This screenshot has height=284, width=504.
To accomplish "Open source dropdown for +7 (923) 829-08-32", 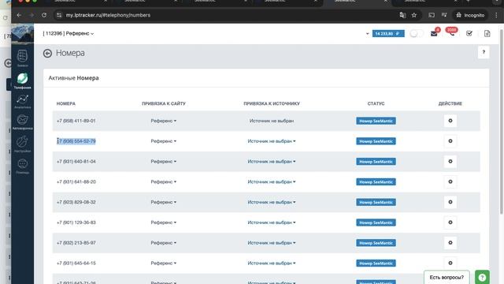I will point(272,202).
